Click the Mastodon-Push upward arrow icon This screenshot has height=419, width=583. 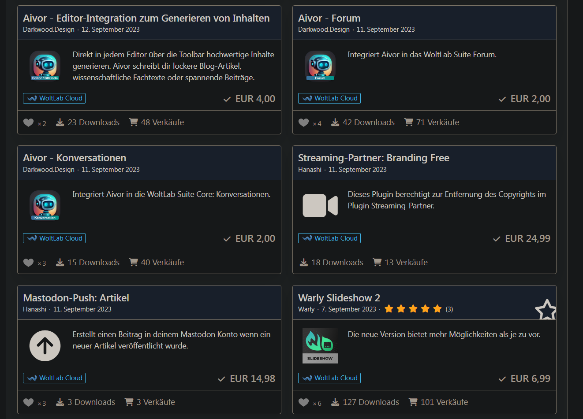[45, 345]
